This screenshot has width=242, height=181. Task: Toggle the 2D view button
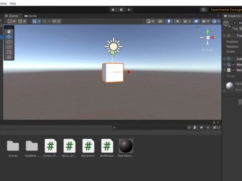click(160, 21)
